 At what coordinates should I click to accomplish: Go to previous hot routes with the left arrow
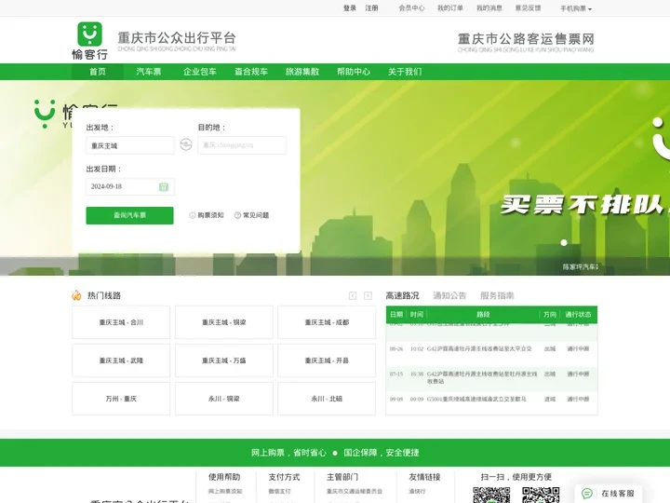pos(353,295)
